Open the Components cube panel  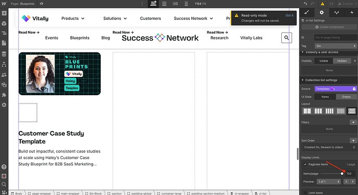pos(4,23)
